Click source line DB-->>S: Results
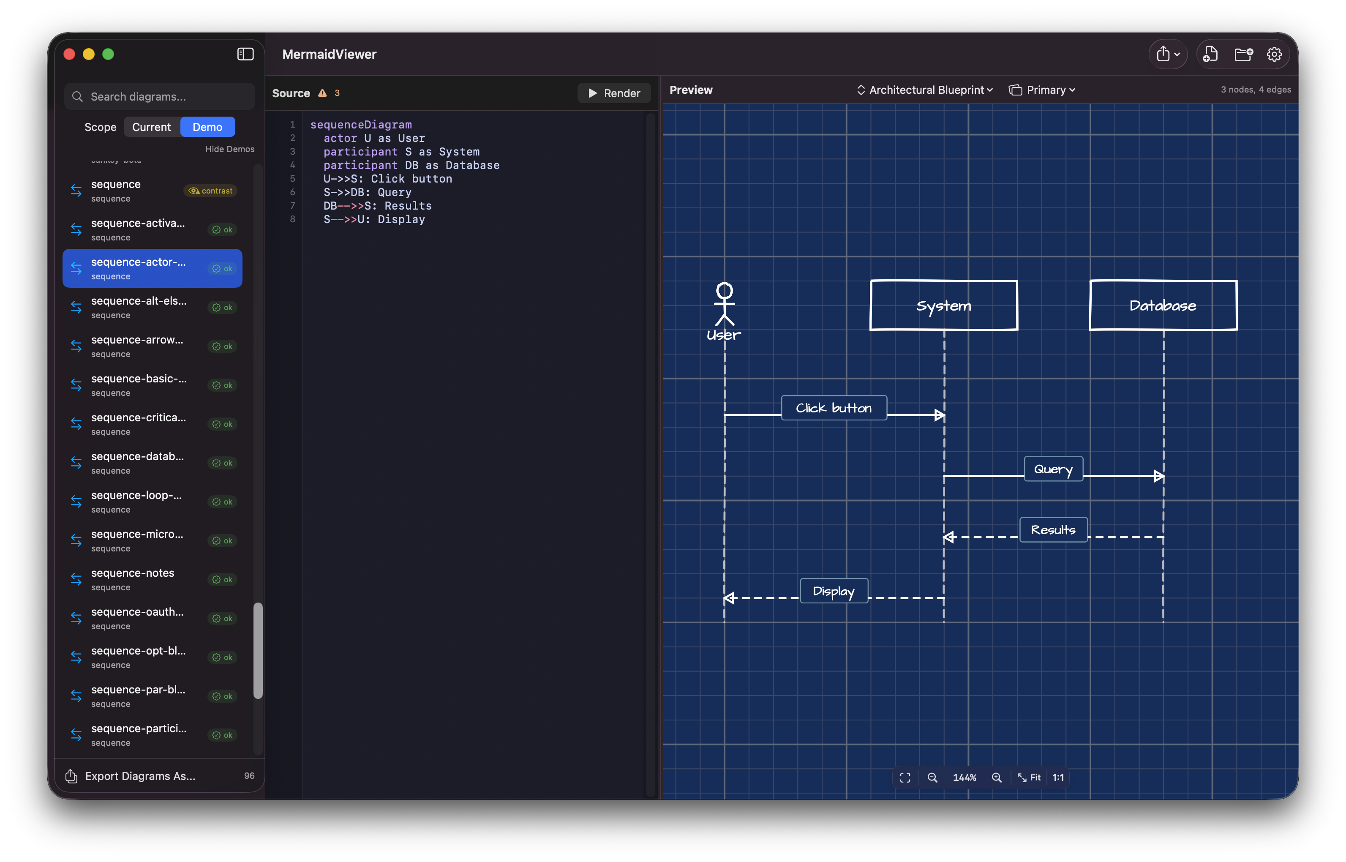 (377, 206)
